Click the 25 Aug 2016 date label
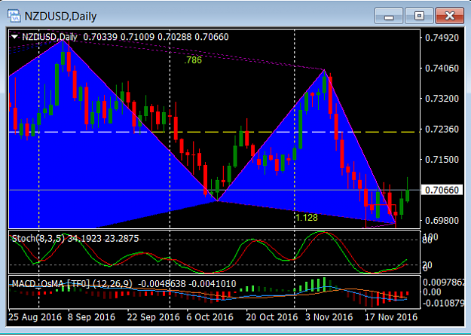Screen dimensions: 471x336 tap(35, 317)
